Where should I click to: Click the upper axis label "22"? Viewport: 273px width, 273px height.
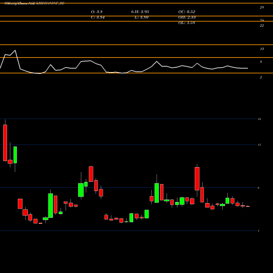262,26
